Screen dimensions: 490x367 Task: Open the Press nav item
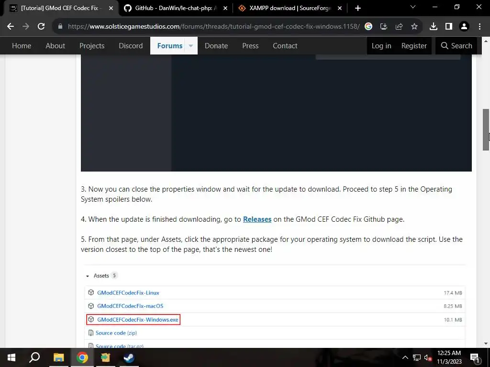click(x=250, y=46)
